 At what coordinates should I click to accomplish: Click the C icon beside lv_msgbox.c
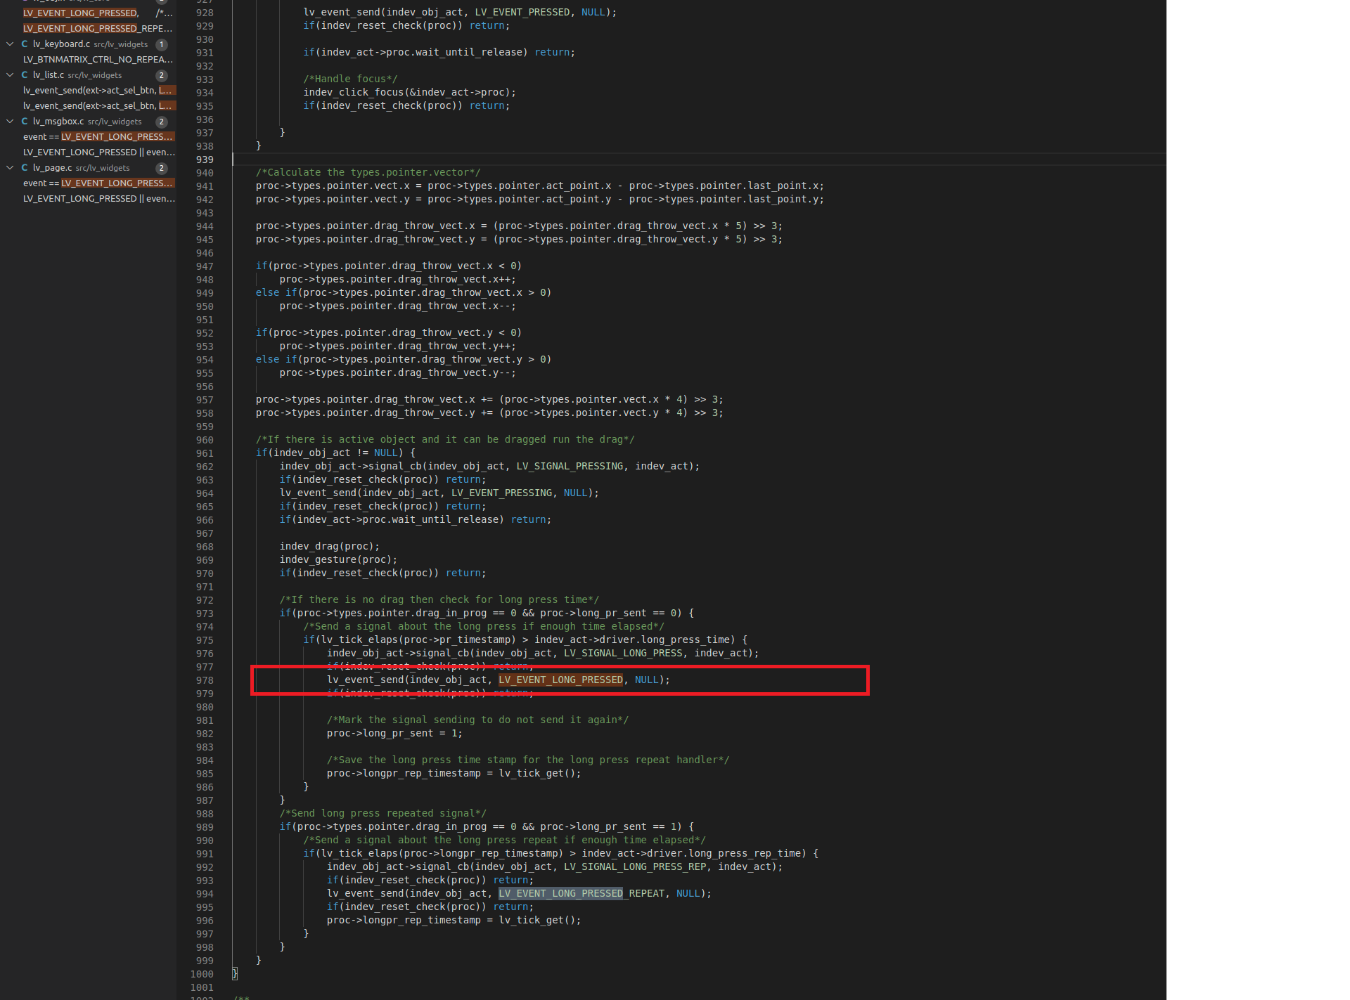[23, 121]
